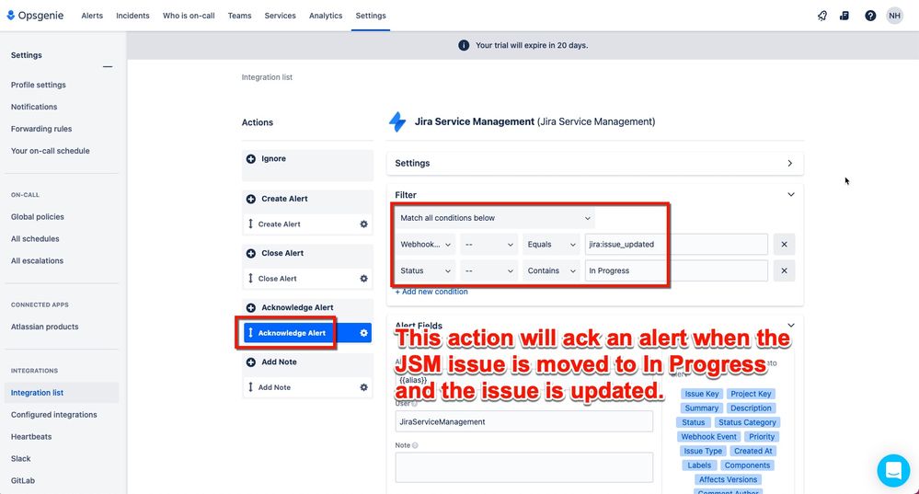Click the Note field info icon

(415, 445)
